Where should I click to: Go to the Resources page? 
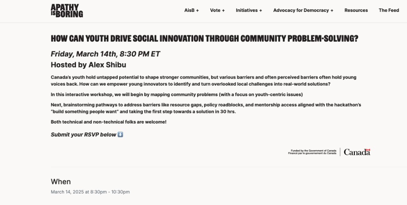pyautogui.click(x=356, y=10)
